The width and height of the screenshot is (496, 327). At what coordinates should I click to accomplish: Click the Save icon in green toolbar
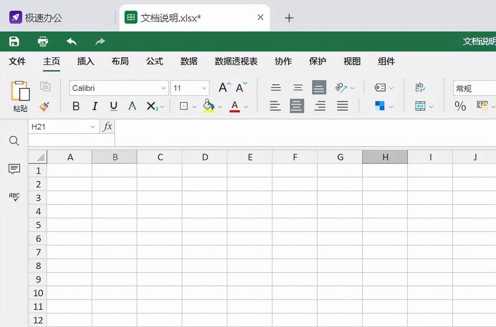[x=14, y=42]
